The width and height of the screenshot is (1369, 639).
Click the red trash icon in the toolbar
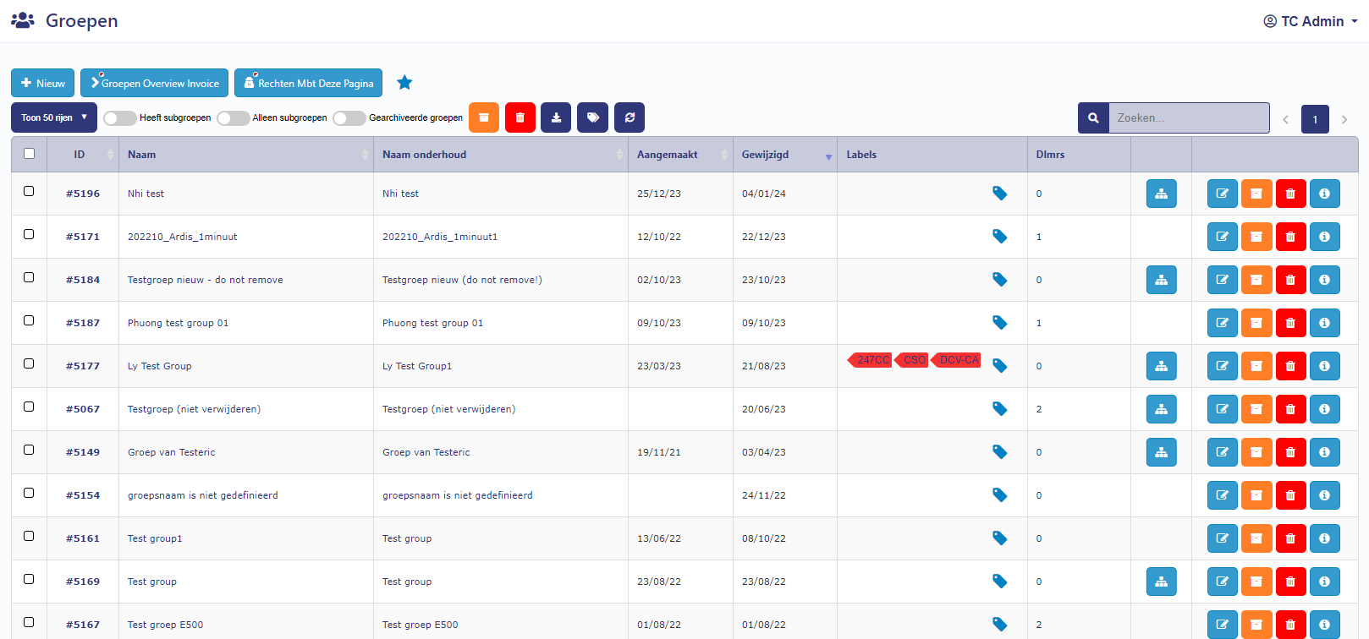(520, 117)
